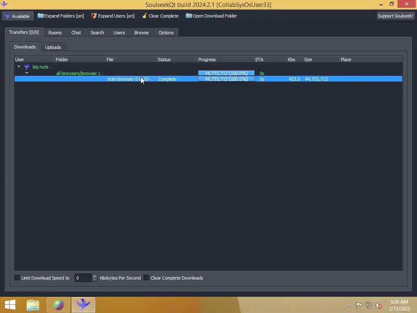
Task: Open Windows Start button
Action: [10, 305]
